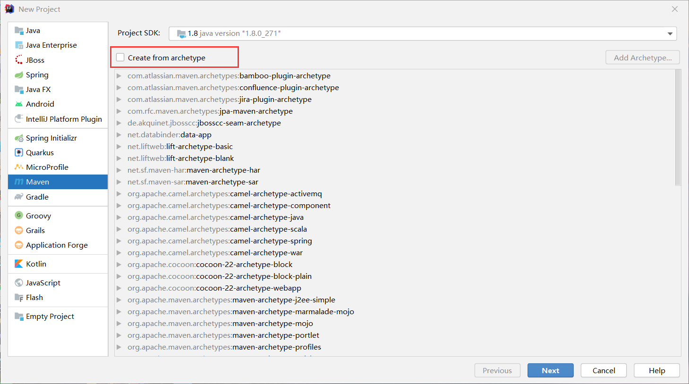Viewport: 689px width, 384px height.
Task: Expand the confluence-plugin-archetype node
Action: point(119,87)
